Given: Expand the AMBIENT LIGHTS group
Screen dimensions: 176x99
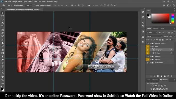Looking at the screenshot, I should pyautogui.click(x=150, y=43).
